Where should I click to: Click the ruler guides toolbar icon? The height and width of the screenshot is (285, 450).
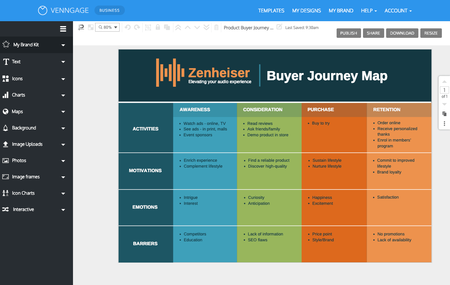tap(81, 27)
